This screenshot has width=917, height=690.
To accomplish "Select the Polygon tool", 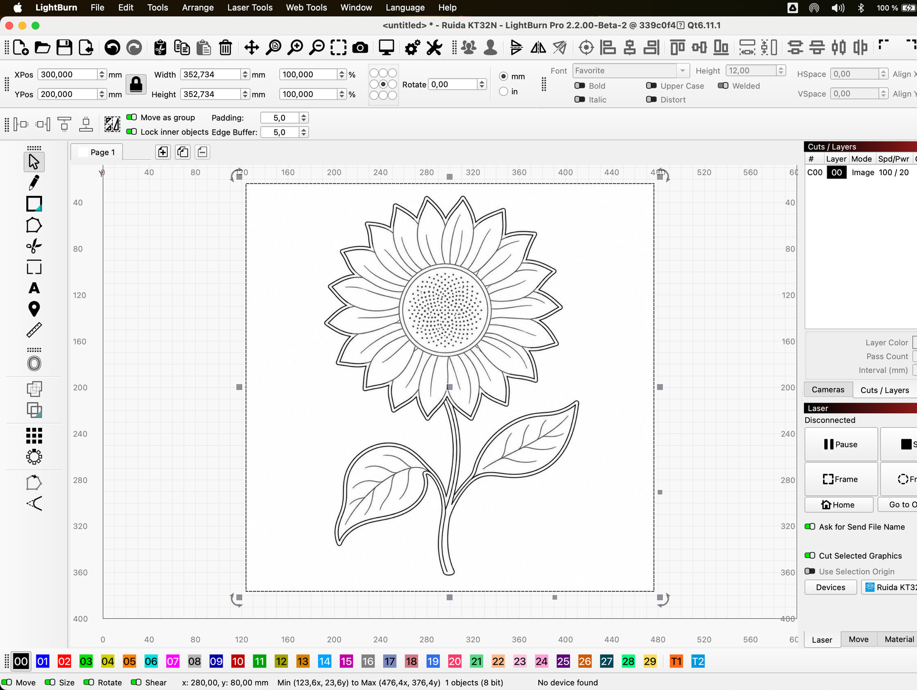I will 34,225.
